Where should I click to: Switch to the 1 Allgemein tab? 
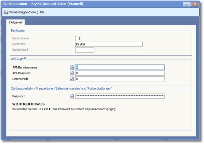click(x=16, y=22)
